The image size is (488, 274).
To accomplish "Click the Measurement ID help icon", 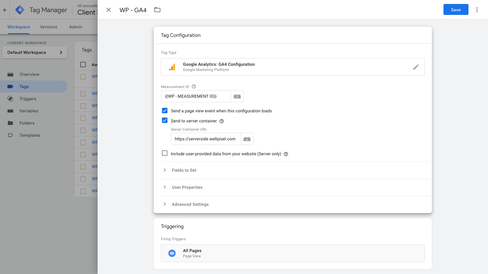I will (194, 86).
